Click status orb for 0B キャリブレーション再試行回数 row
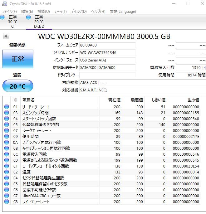The image size is (206, 214). [7, 148]
